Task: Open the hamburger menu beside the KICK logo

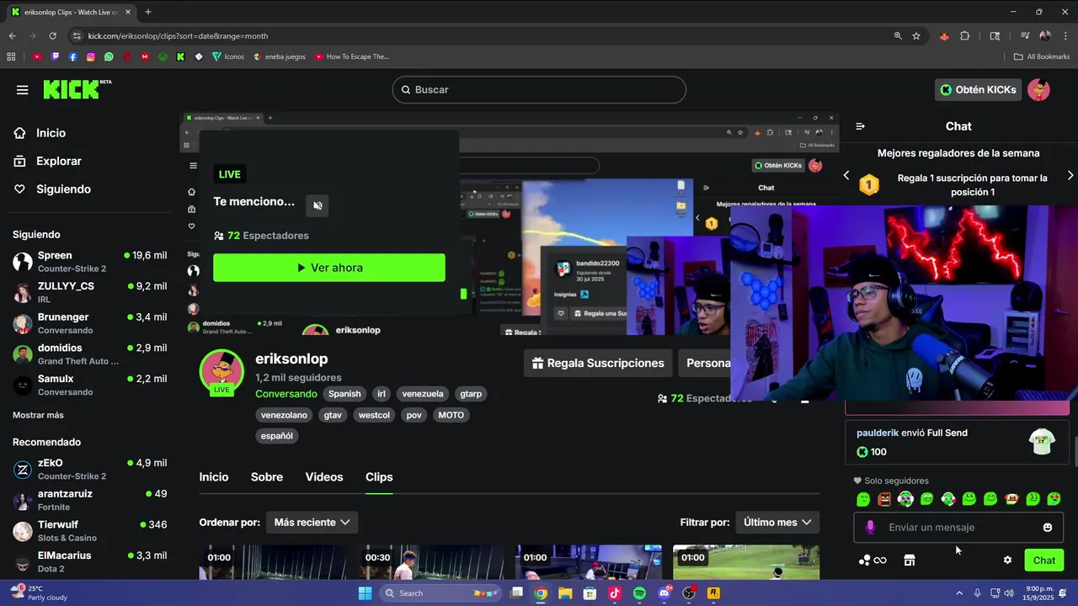Action: click(22, 90)
